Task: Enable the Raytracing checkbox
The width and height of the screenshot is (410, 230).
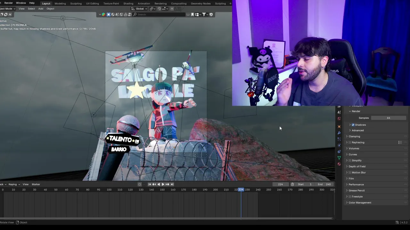Action: click(x=350, y=142)
